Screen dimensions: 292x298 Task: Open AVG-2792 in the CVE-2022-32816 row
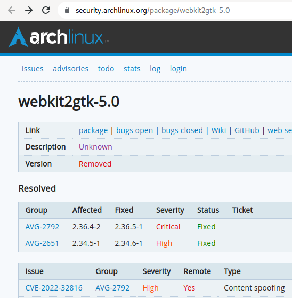112,288
